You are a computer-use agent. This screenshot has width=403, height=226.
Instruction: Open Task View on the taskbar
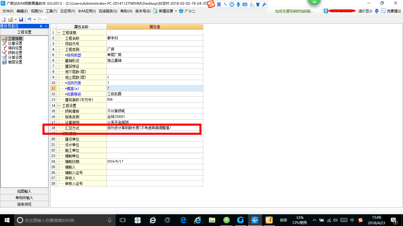click(x=123, y=220)
